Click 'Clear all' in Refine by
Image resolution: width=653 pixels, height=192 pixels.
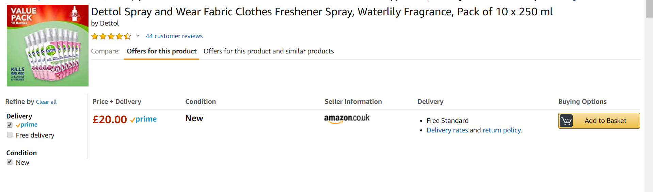pyautogui.click(x=46, y=102)
